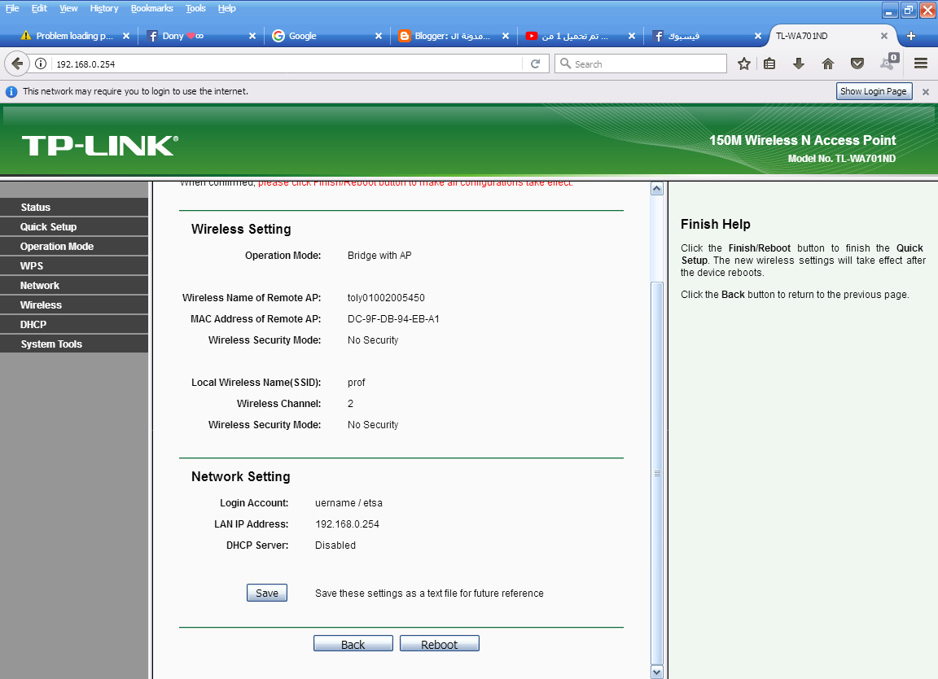Screen dimensions: 938x679
Task: Click the local SSID value prof
Action: pyautogui.click(x=356, y=383)
